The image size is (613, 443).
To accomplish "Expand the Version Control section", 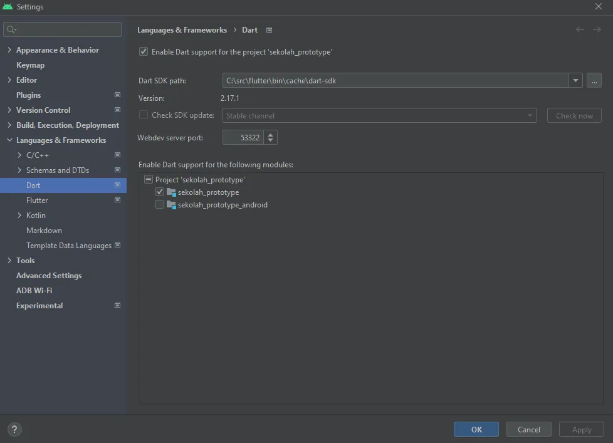I will [x=9, y=110].
